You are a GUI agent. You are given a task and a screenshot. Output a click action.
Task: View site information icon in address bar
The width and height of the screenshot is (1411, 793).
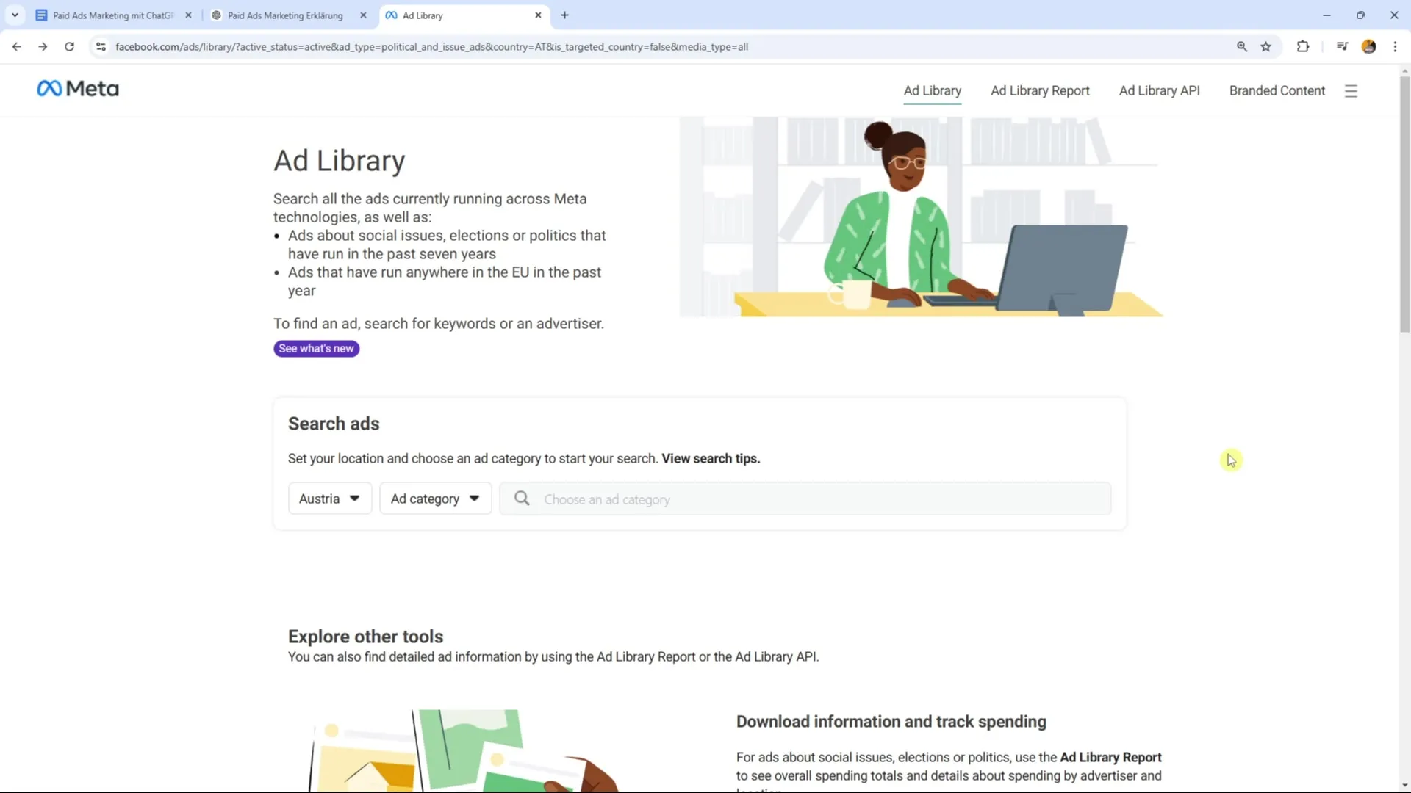(101, 46)
